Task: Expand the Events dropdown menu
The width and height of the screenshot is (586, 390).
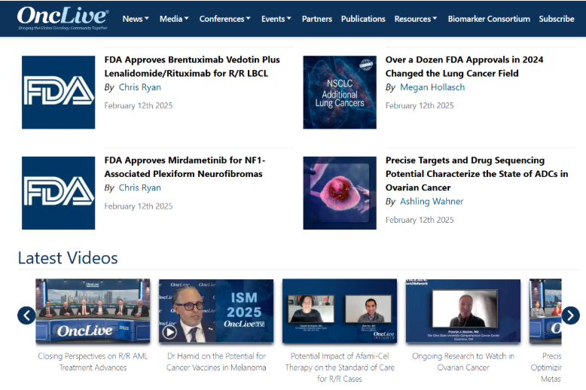Action: pos(276,19)
